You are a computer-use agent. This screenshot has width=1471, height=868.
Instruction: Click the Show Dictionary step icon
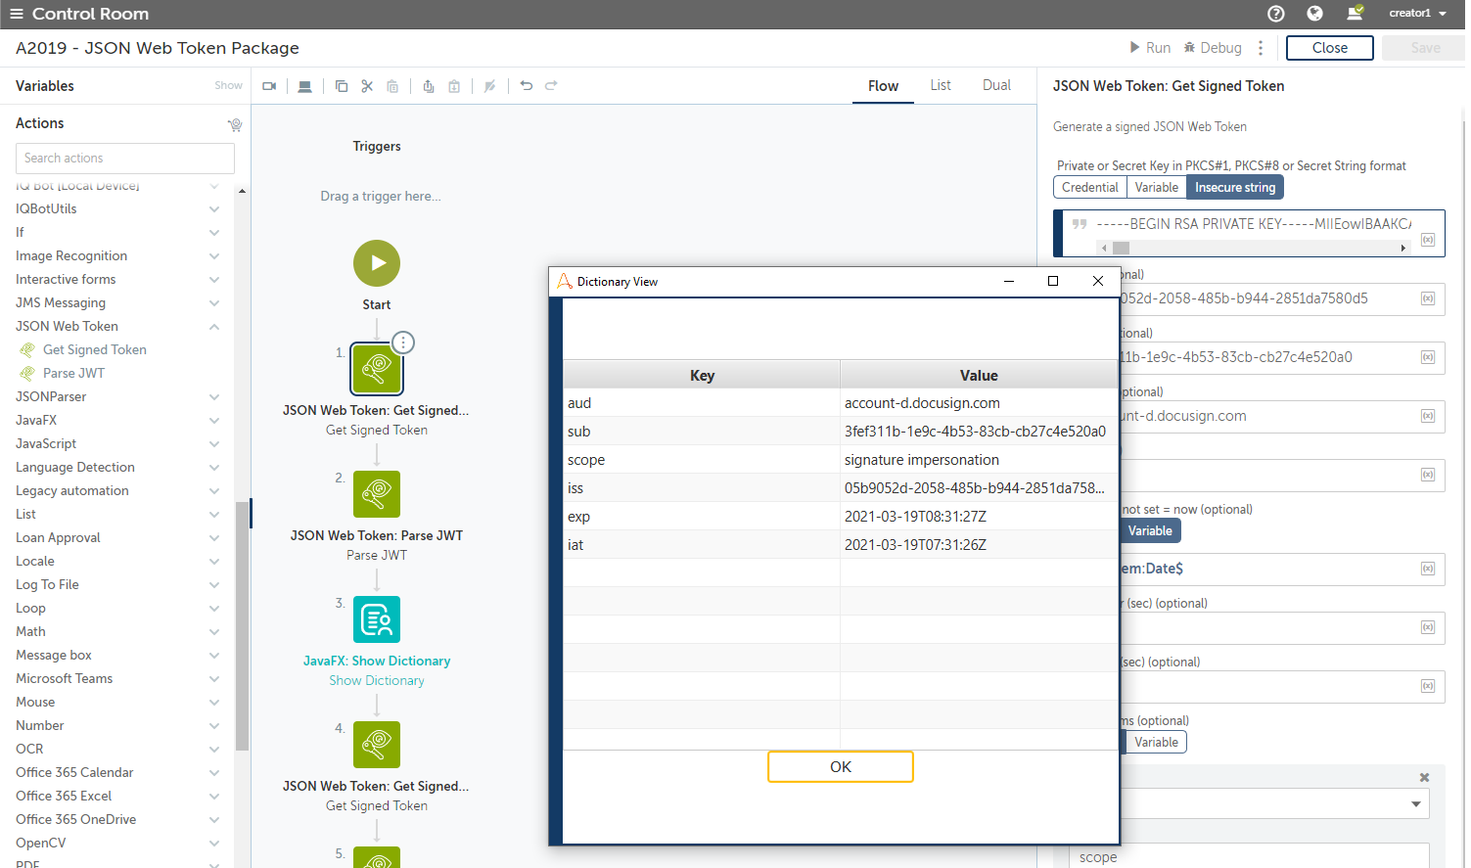[x=377, y=619]
